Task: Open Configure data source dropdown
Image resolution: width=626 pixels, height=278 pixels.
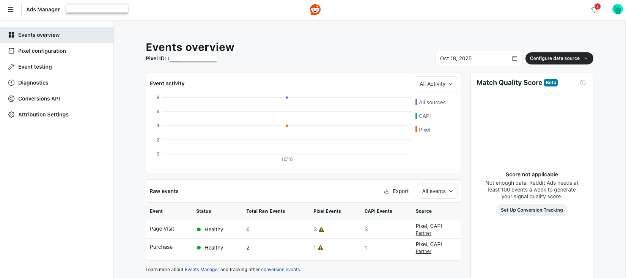Action: coord(559,58)
